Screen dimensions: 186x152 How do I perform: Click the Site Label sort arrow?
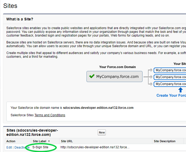point(49,141)
